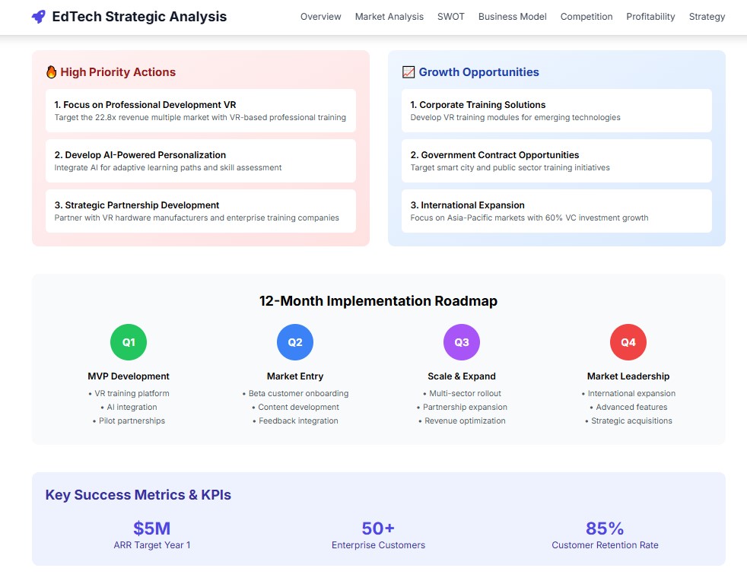
Task: Click the blue Q2 circle
Action: 295,342
